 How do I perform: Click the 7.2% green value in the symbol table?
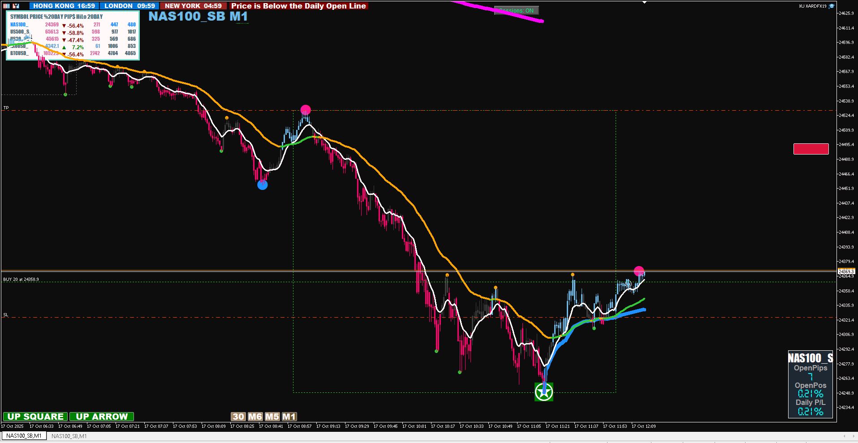coord(78,47)
